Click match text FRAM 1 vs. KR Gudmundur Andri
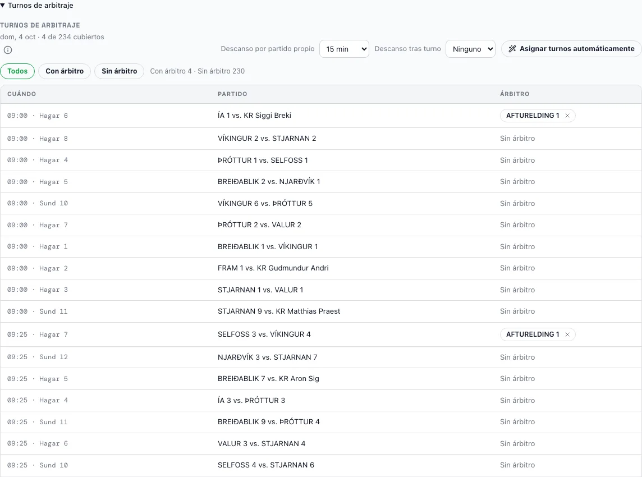The image size is (642, 477). (273, 268)
